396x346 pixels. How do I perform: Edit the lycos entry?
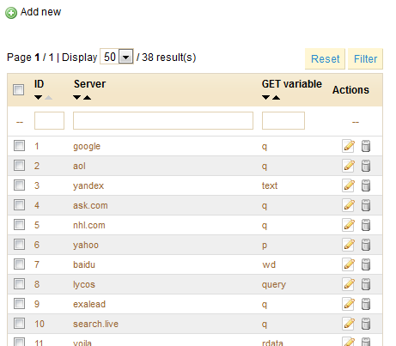click(349, 284)
